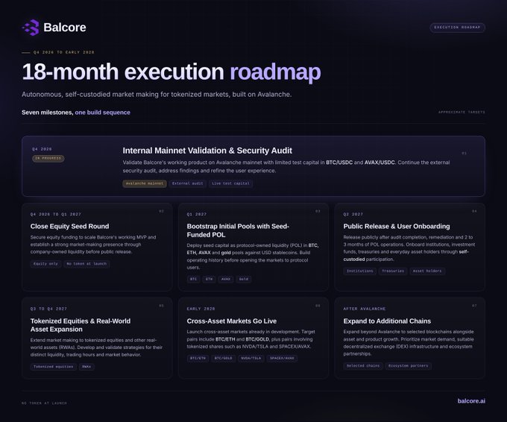Click the Balcore logo icon
The height and width of the screenshot is (422, 507).
(31, 28)
